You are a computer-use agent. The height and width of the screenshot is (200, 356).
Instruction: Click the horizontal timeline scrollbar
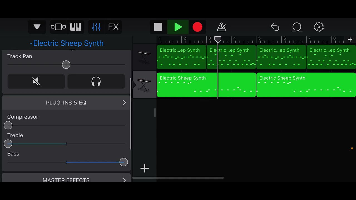point(178,178)
